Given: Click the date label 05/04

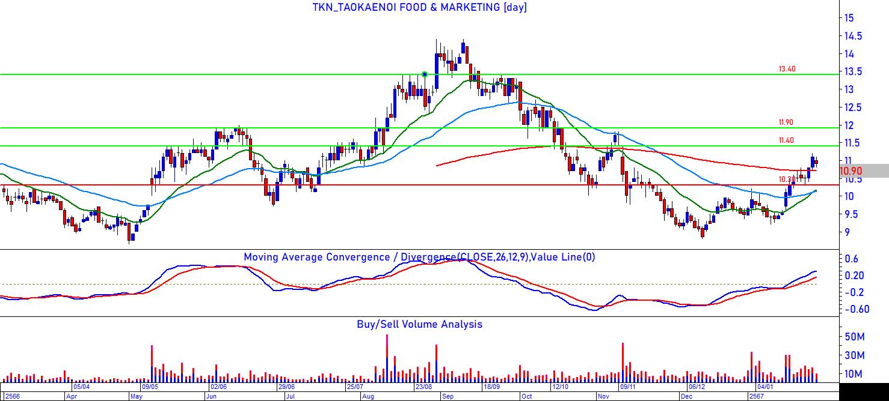Looking at the screenshot, I should point(81,387).
